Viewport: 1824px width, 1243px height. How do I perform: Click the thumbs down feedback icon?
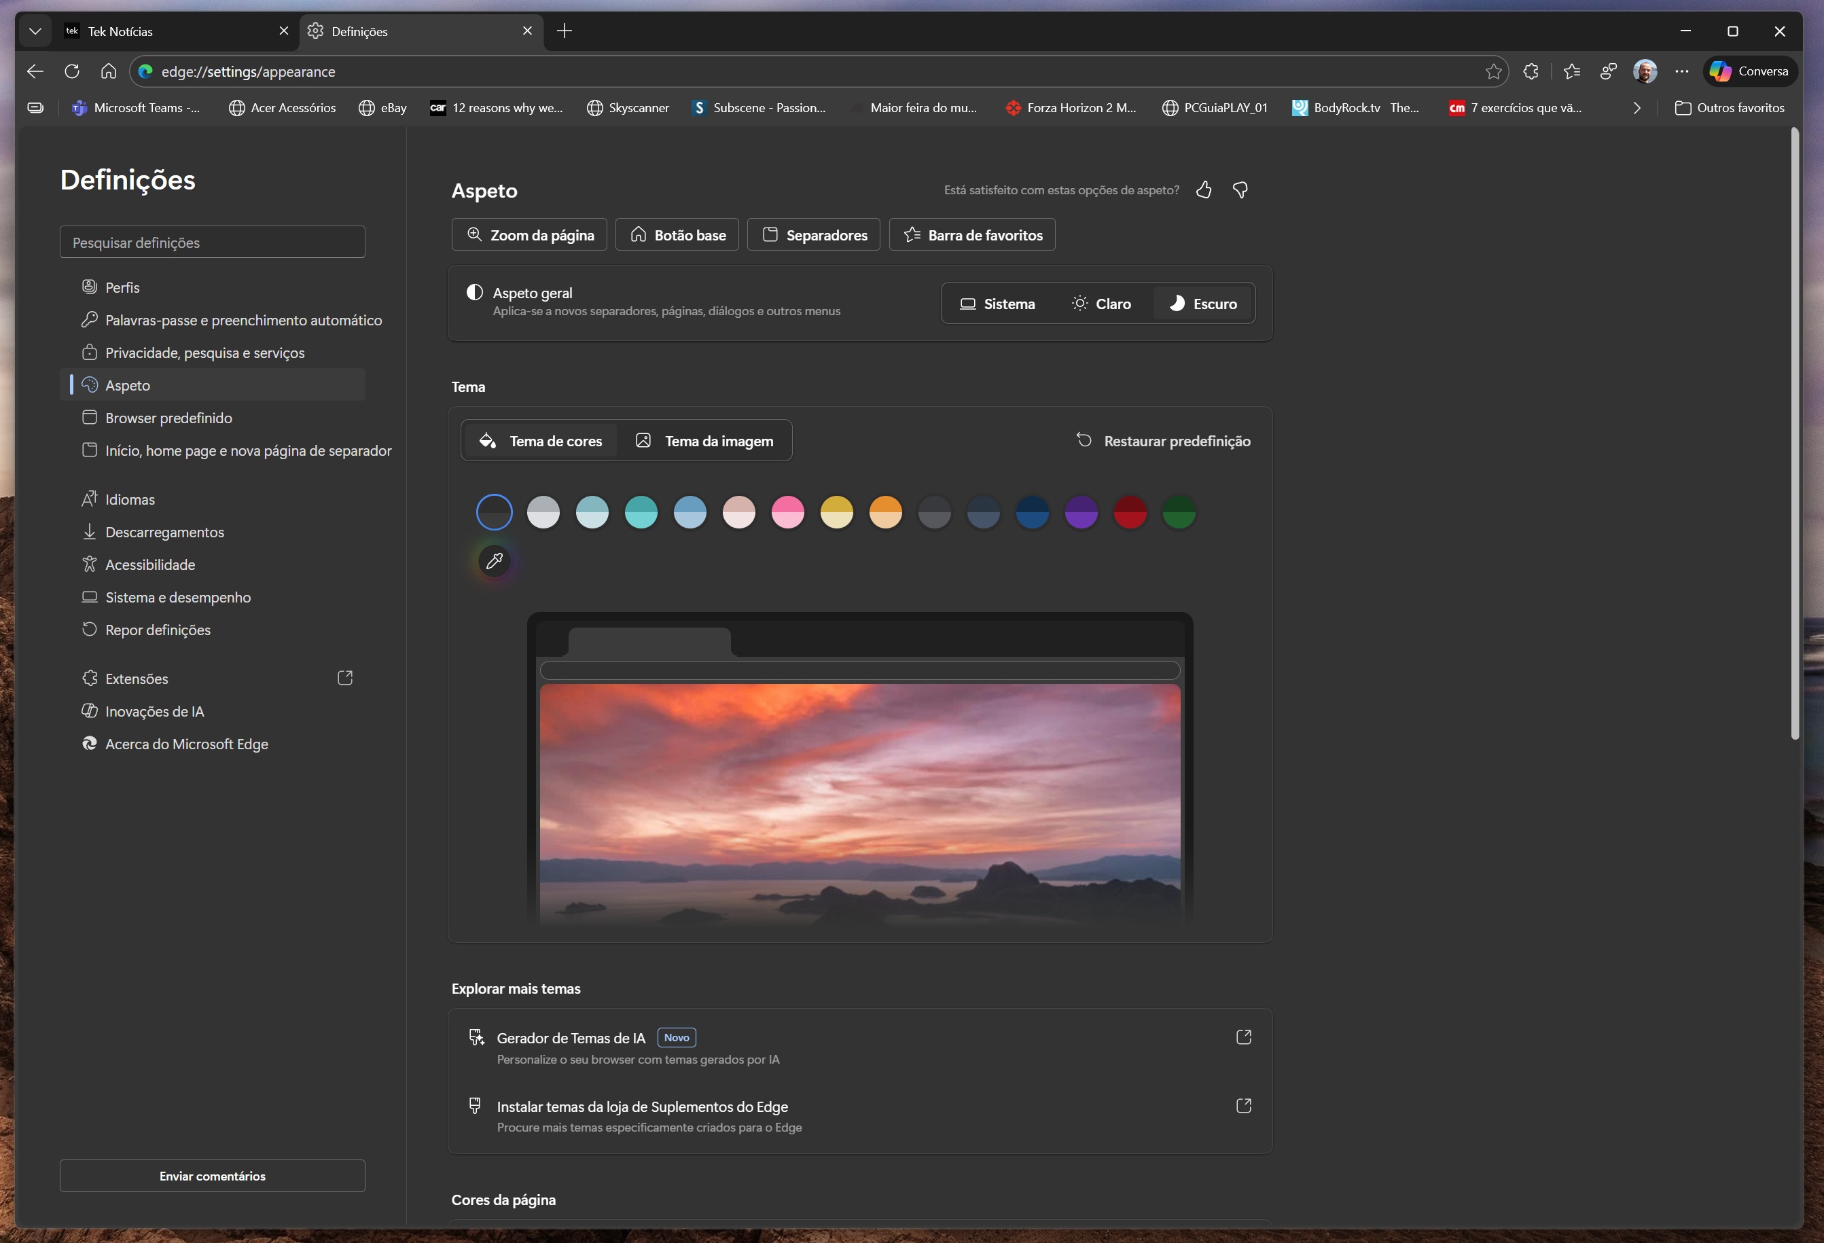click(x=1240, y=190)
